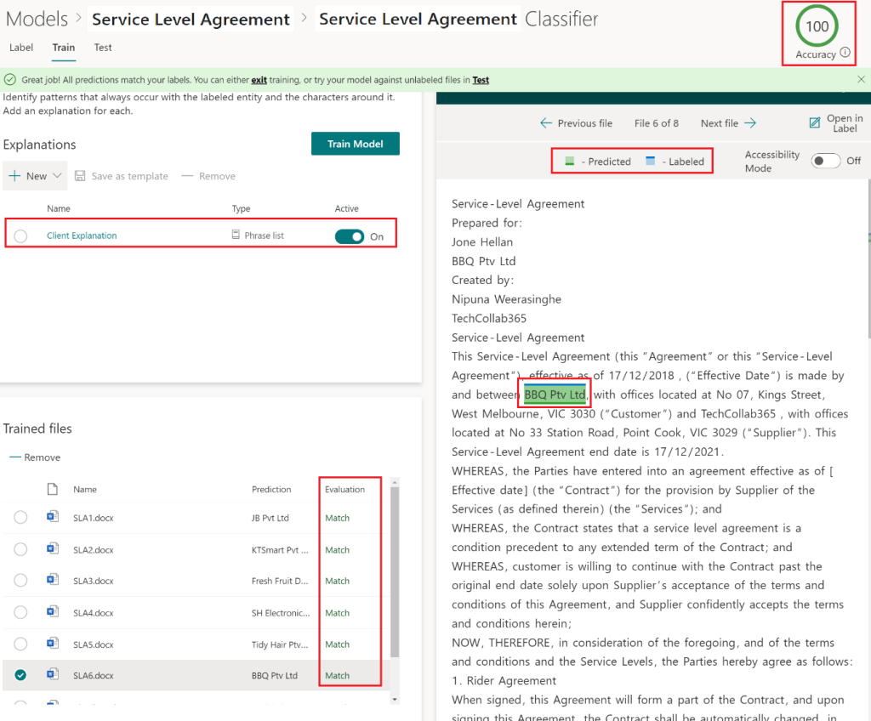Click the Word file icon for SLA1.docx
Screen dimensions: 871x721
click(53, 518)
